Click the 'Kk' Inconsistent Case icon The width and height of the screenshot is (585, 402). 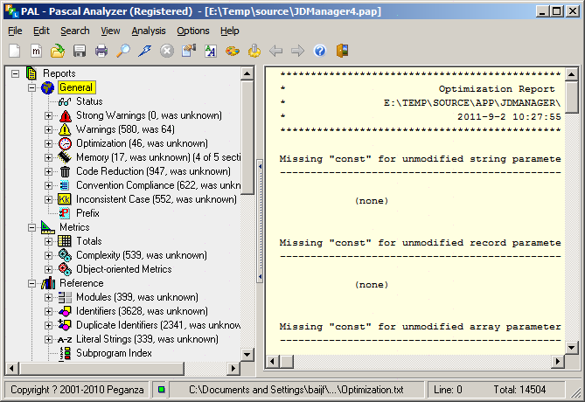pyautogui.click(x=65, y=199)
